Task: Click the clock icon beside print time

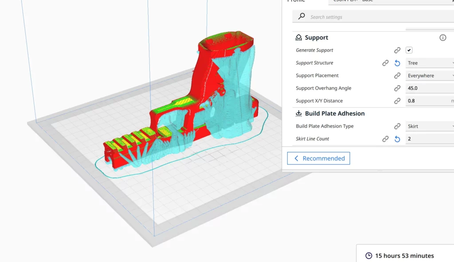Action: click(x=368, y=255)
